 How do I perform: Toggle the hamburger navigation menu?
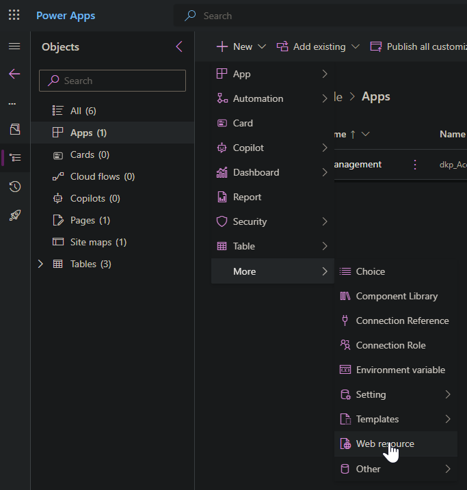[x=14, y=46]
